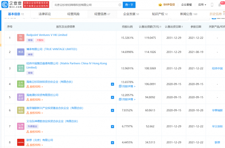
Task: Open 博承有限公司 (TRUE VANTAGE LIMITED) link
Action: click(52, 49)
